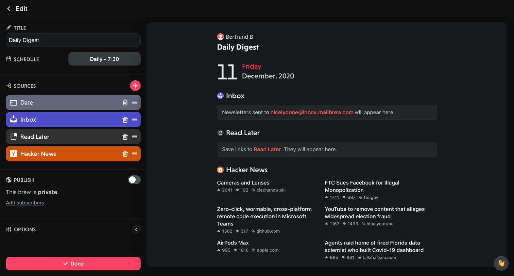This screenshot has width=514, height=276.
Task: Open the Florida data scientist raid story
Action: (374, 247)
